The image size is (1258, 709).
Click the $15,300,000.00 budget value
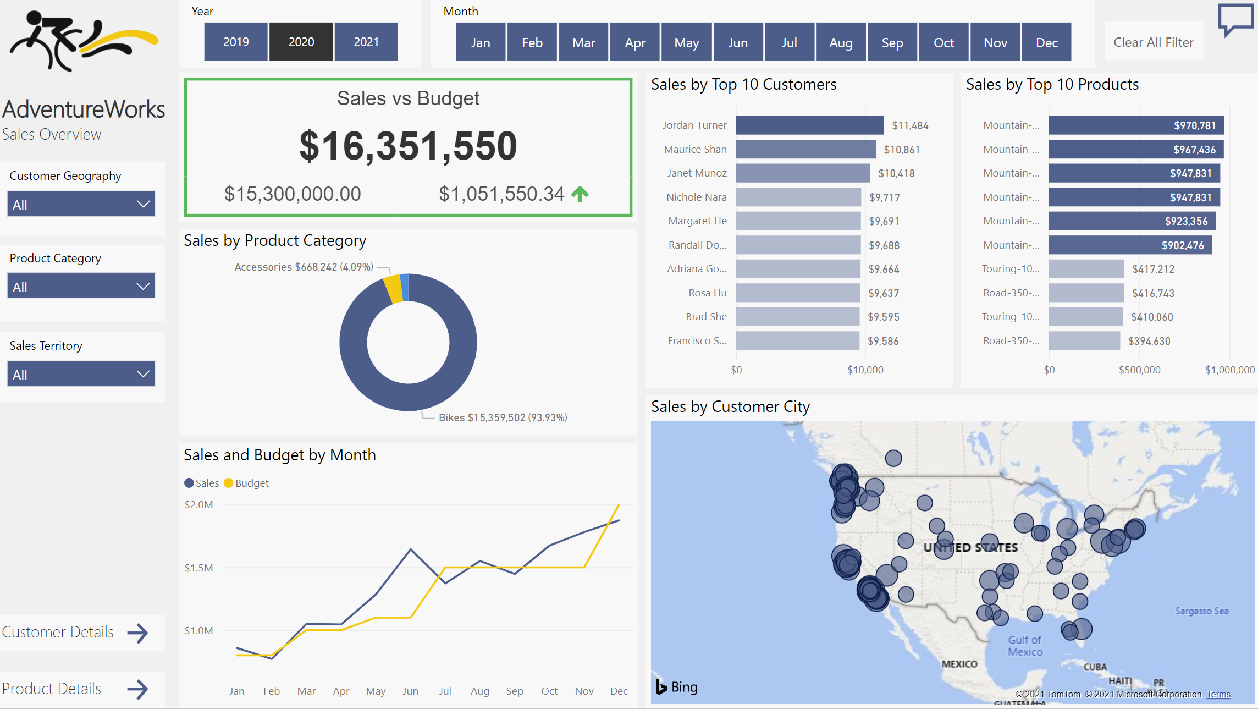293,194
